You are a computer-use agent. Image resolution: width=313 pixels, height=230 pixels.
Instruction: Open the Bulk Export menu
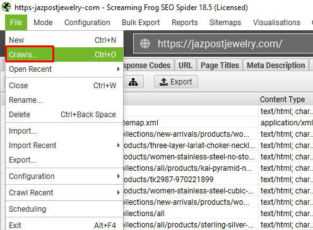pyautogui.click(x=141, y=23)
